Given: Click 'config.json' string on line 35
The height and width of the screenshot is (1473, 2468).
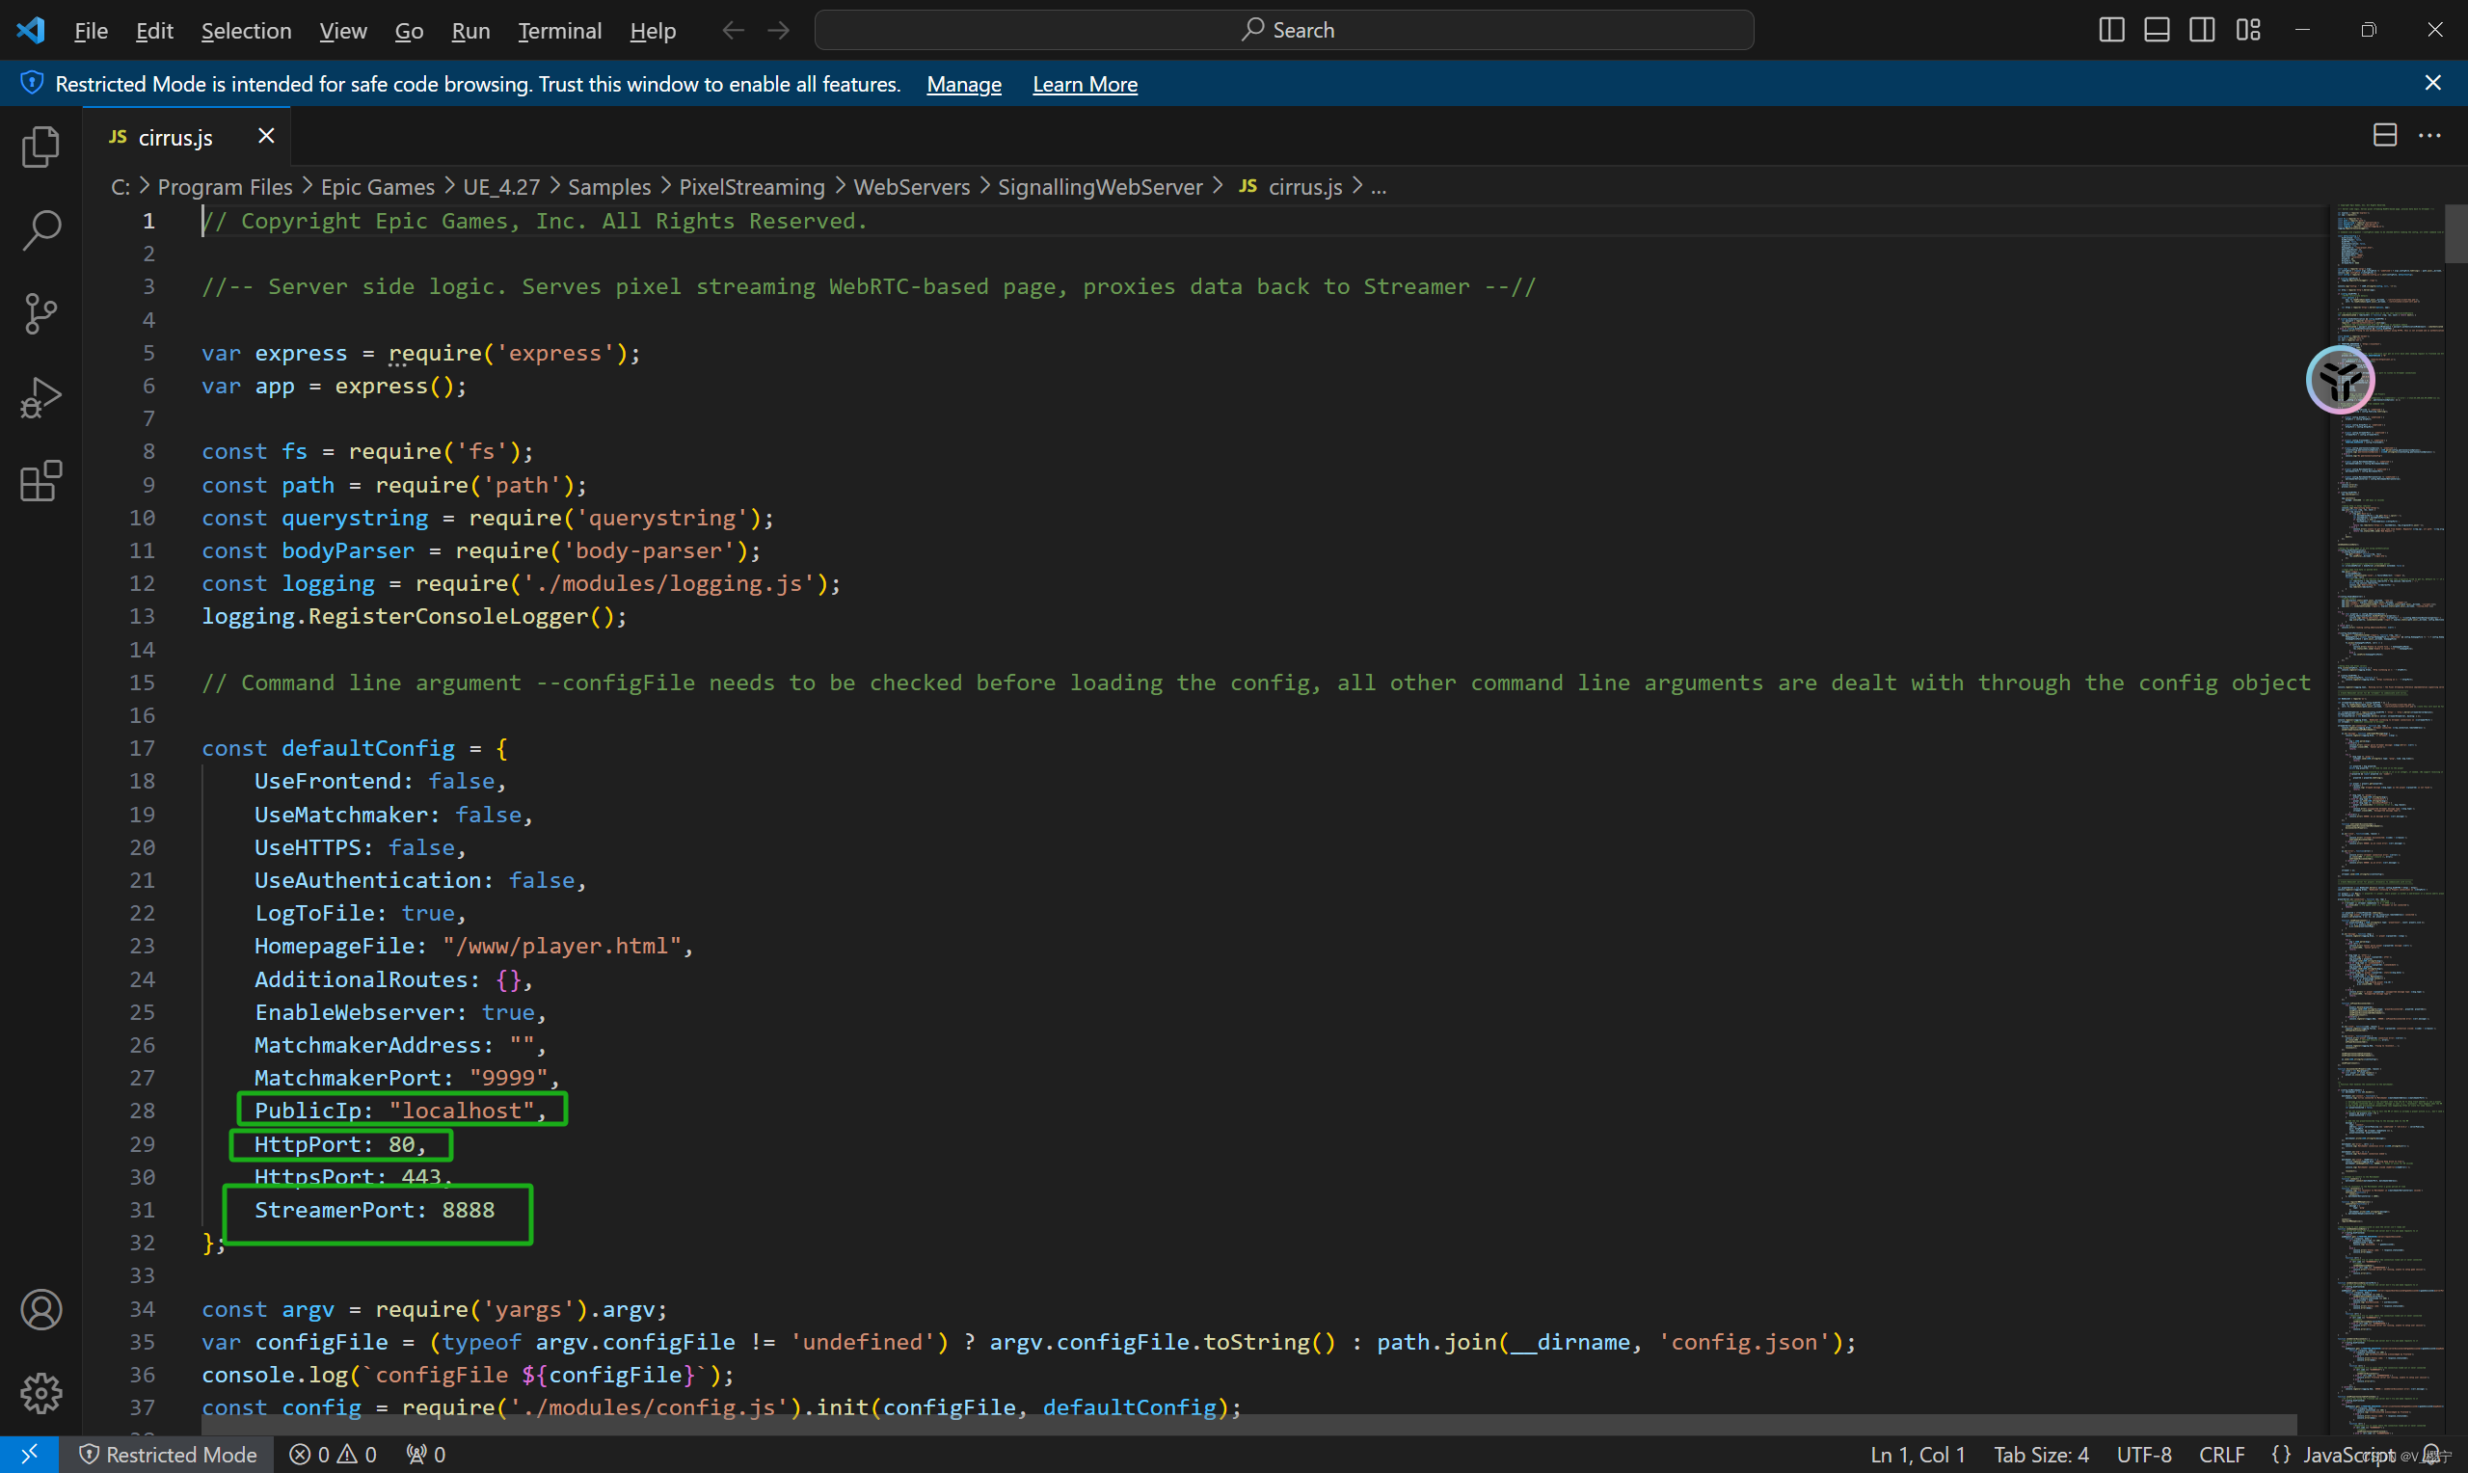Looking at the screenshot, I should point(1744,1341).
